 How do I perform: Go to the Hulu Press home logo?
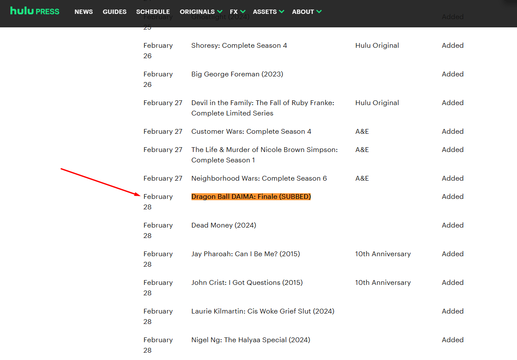click(x=35, y=11)
